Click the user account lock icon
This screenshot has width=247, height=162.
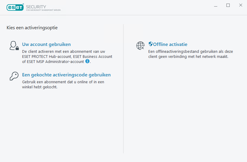(x=14, y=46)
